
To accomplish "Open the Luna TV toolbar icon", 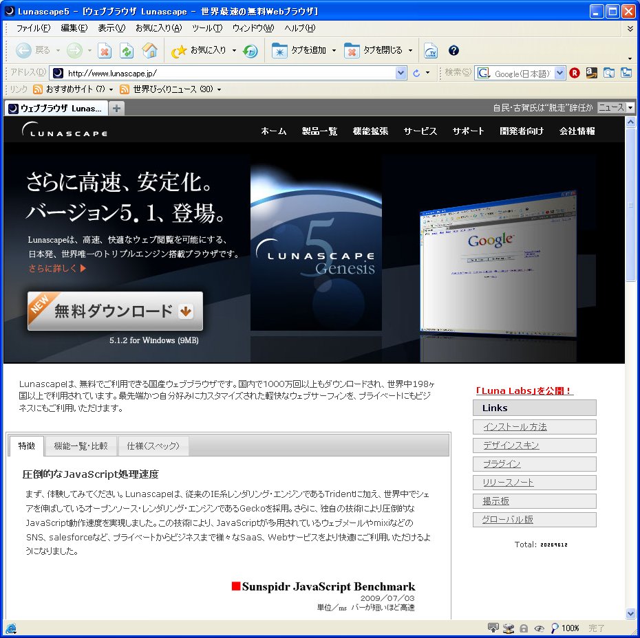I will [x=431, y=51].
